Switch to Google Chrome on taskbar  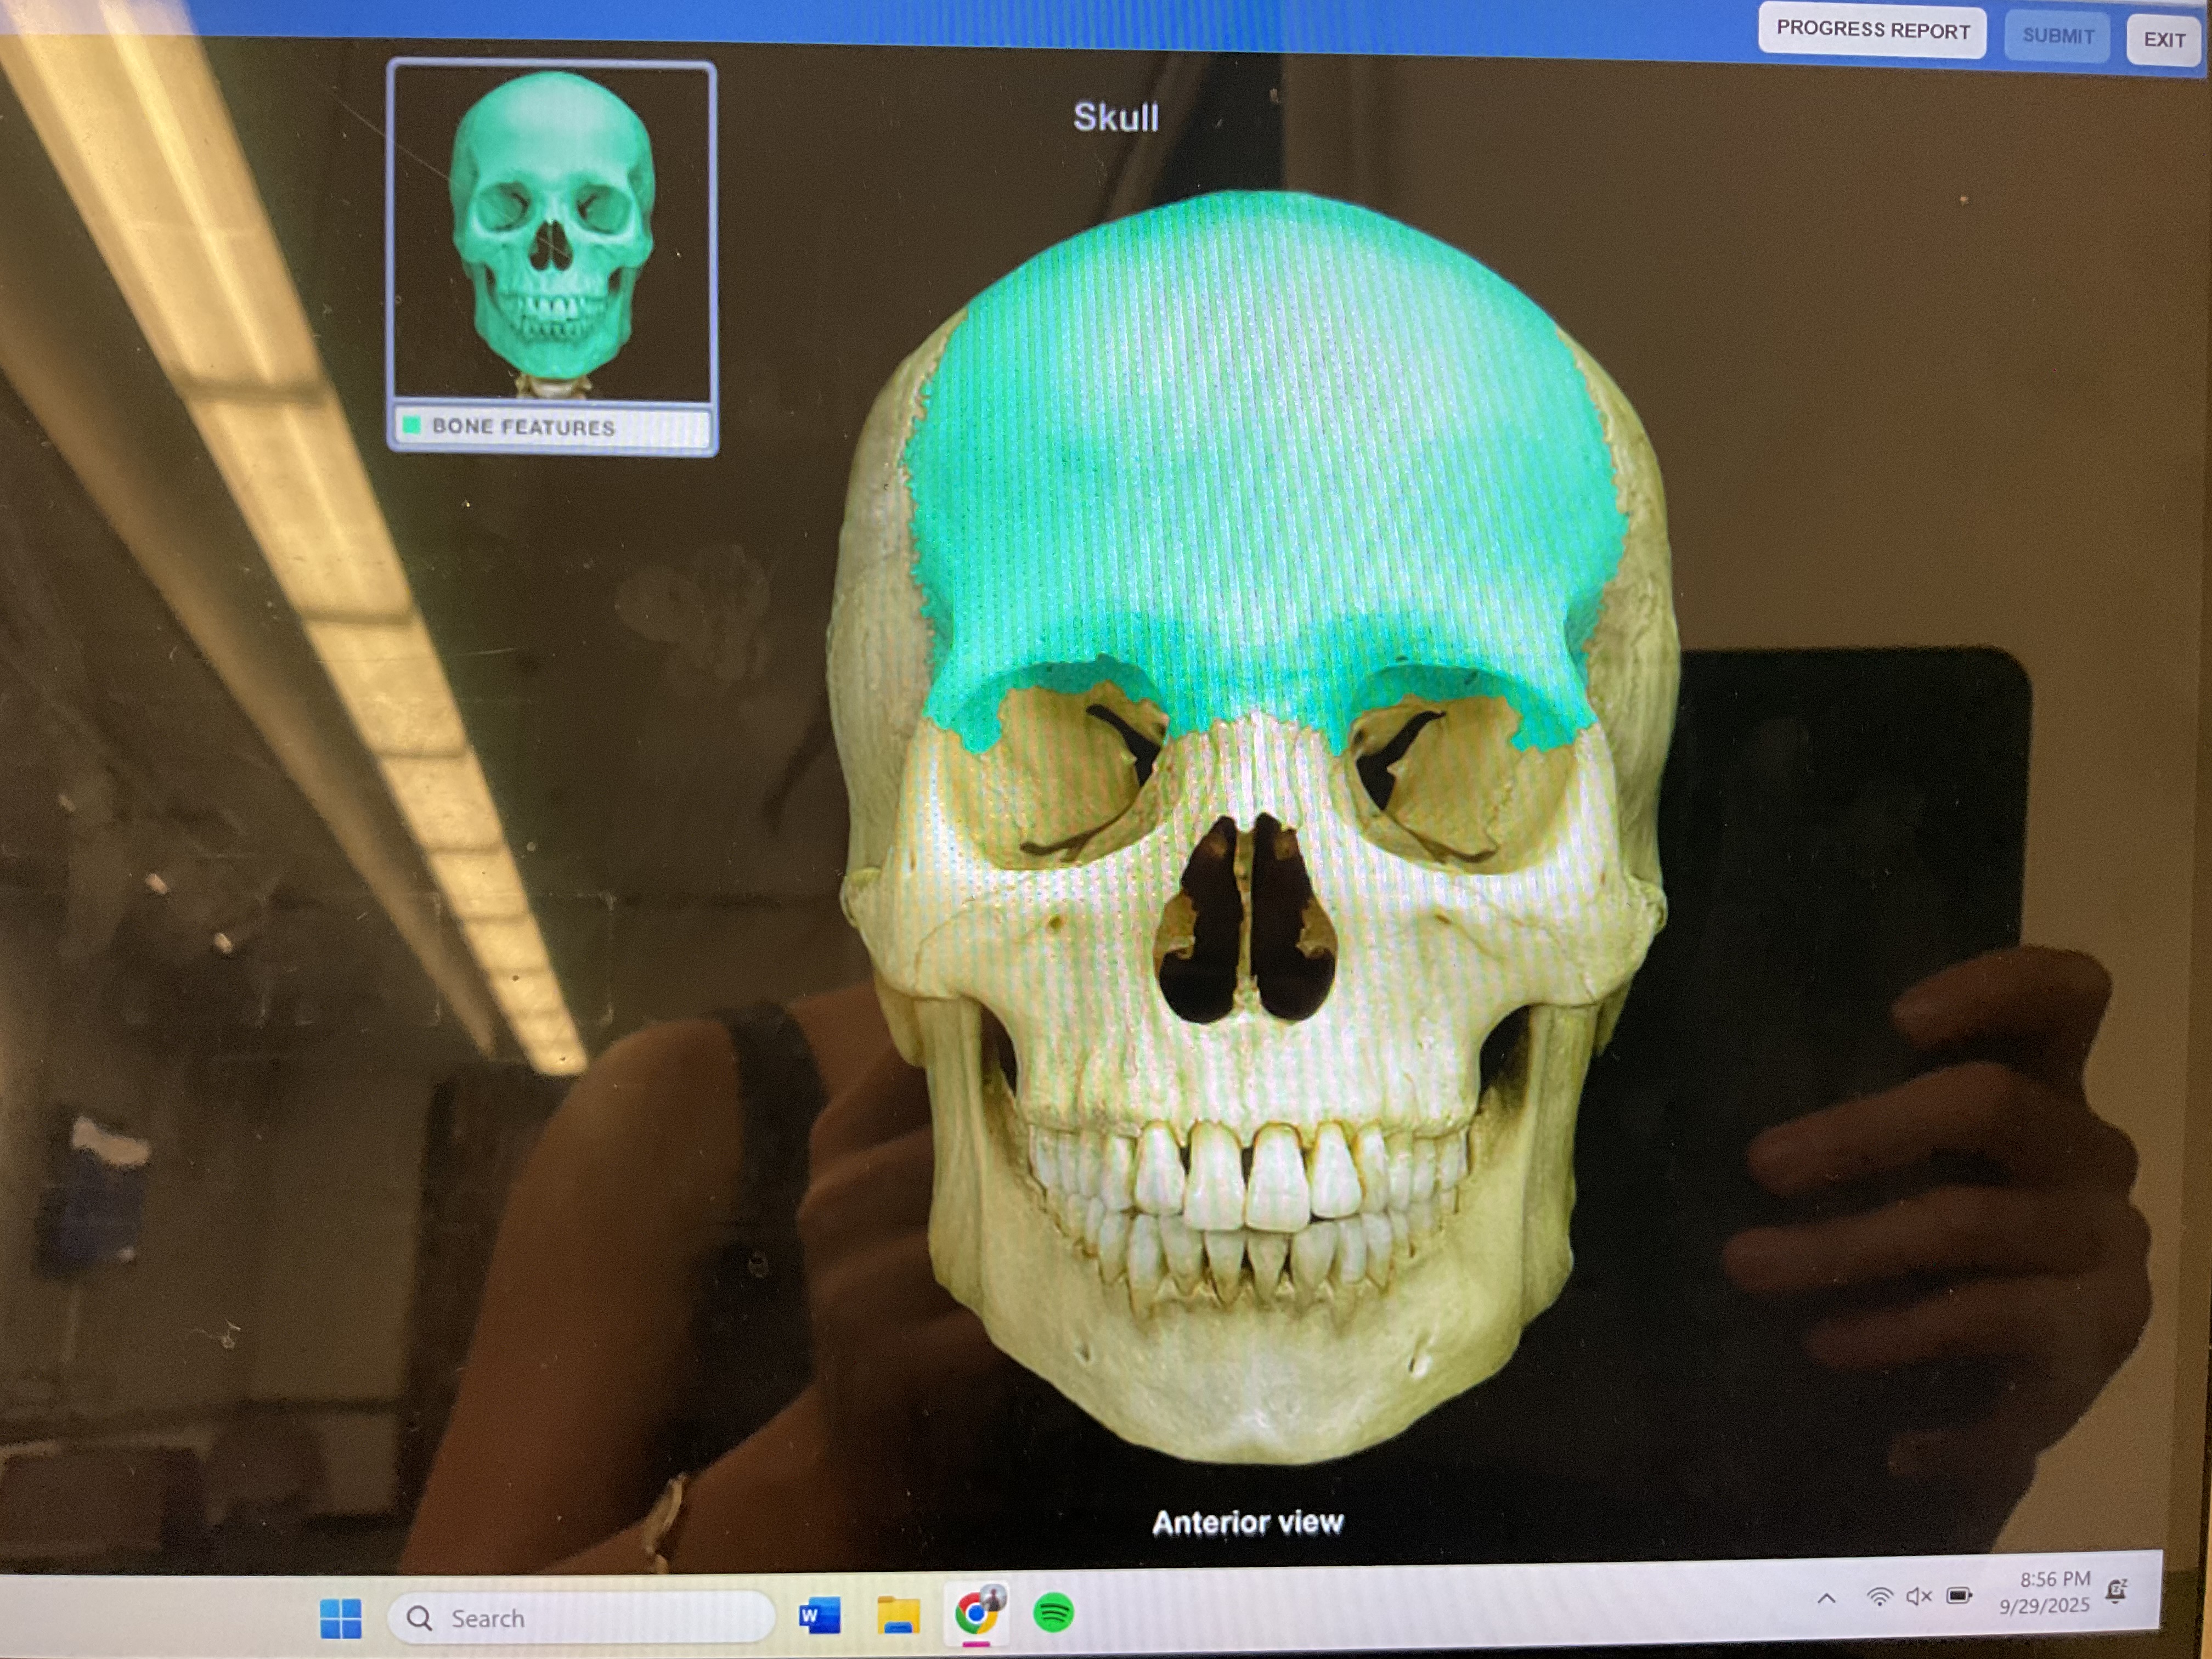click(x=976, y=1613)
